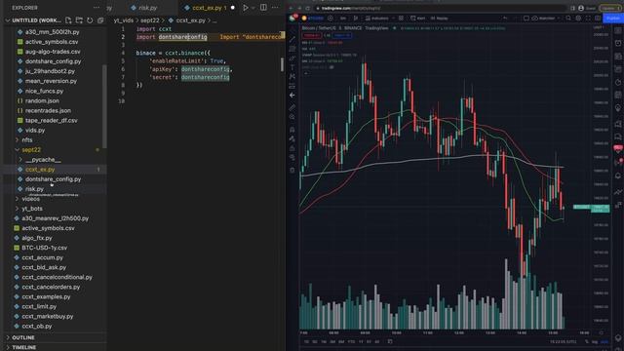
Task: Click the TradingView search icon in top bar
Action: pyautogui.click(x=568, y=19)
